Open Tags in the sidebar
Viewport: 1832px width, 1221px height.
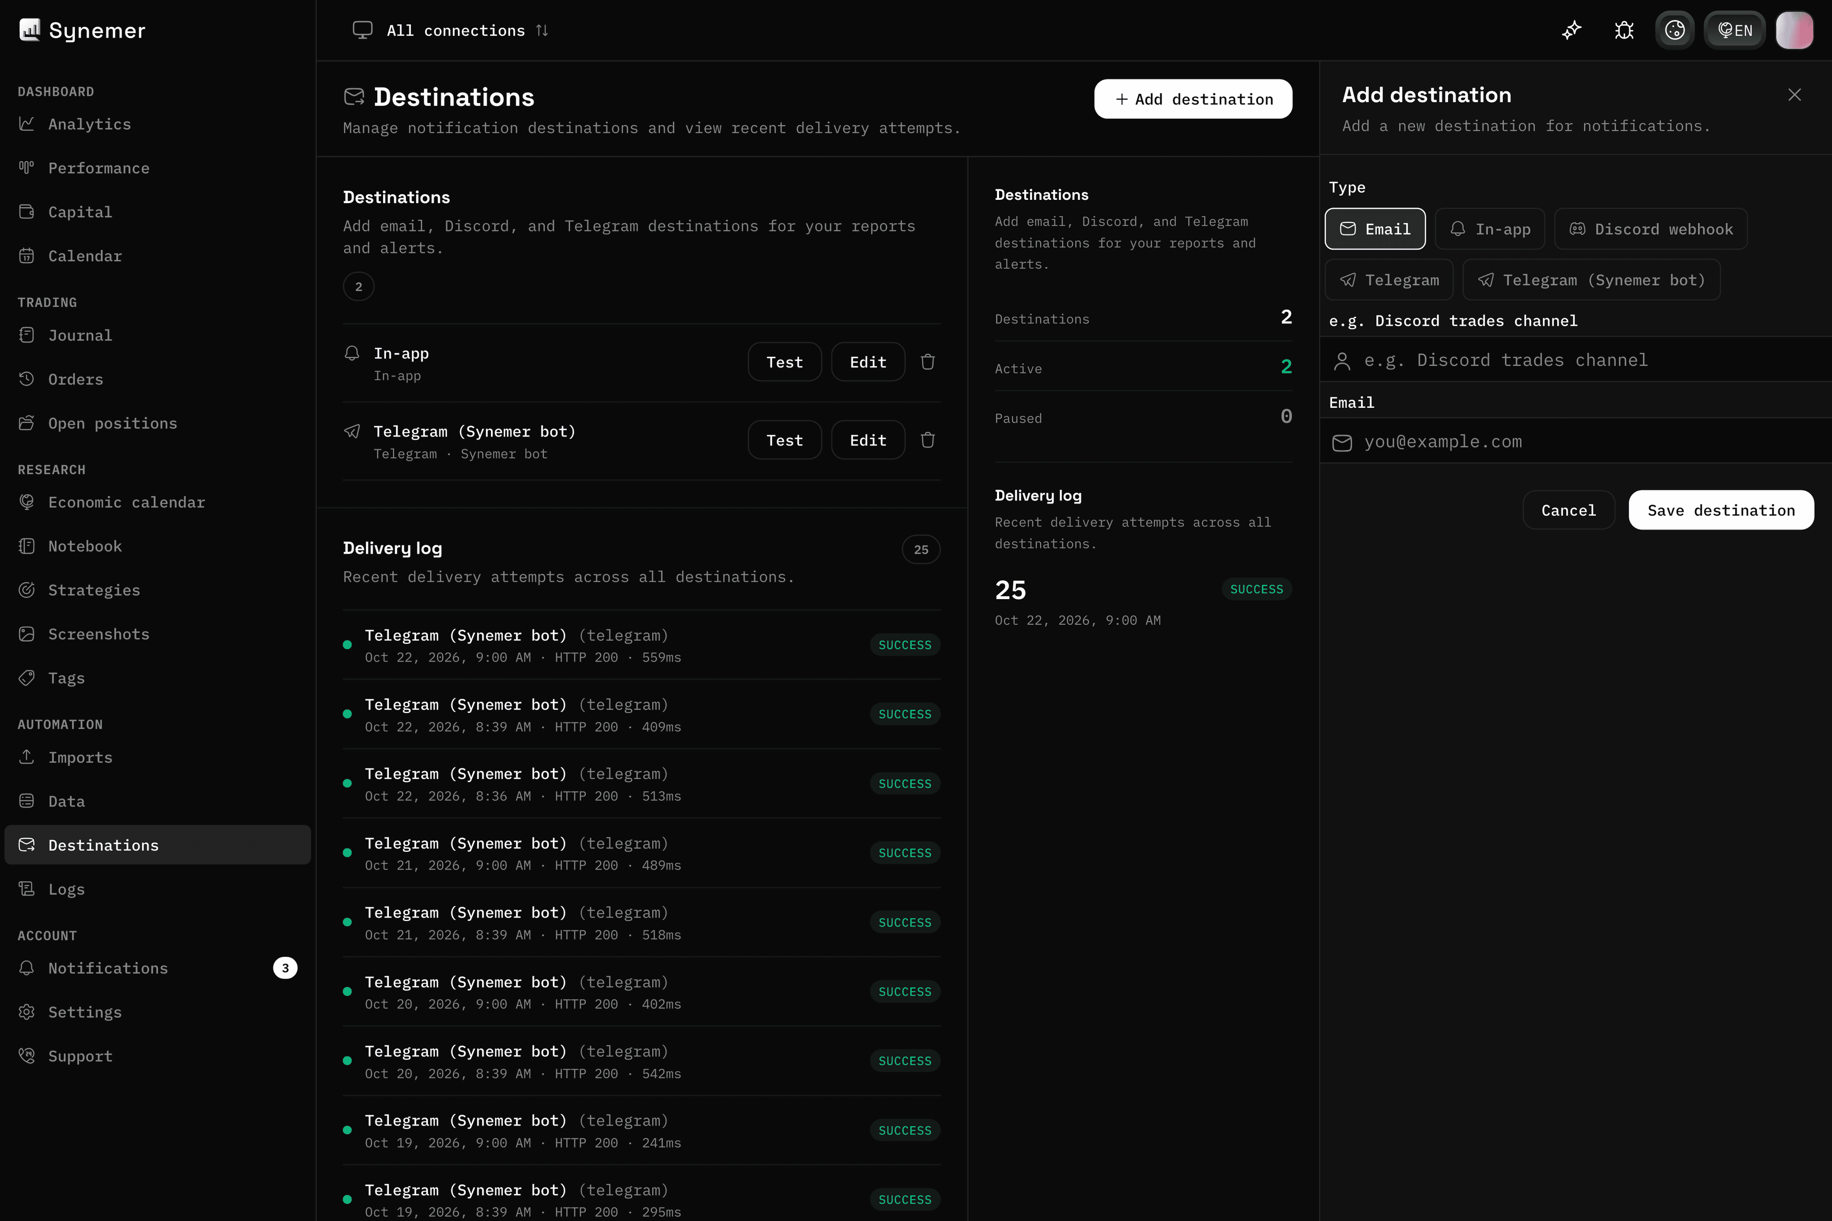157,678
